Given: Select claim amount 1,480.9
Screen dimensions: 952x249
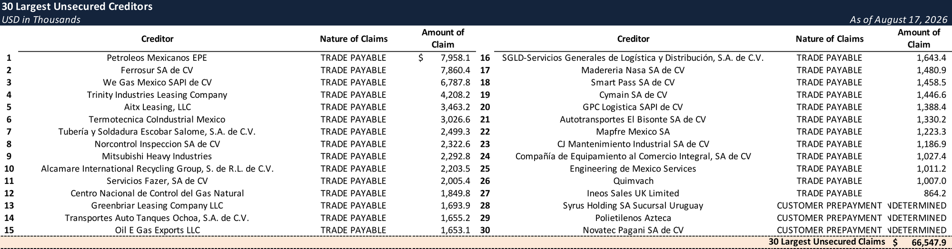Looking at the screenshot, I should pyautogui.click(x=932, y=70).
